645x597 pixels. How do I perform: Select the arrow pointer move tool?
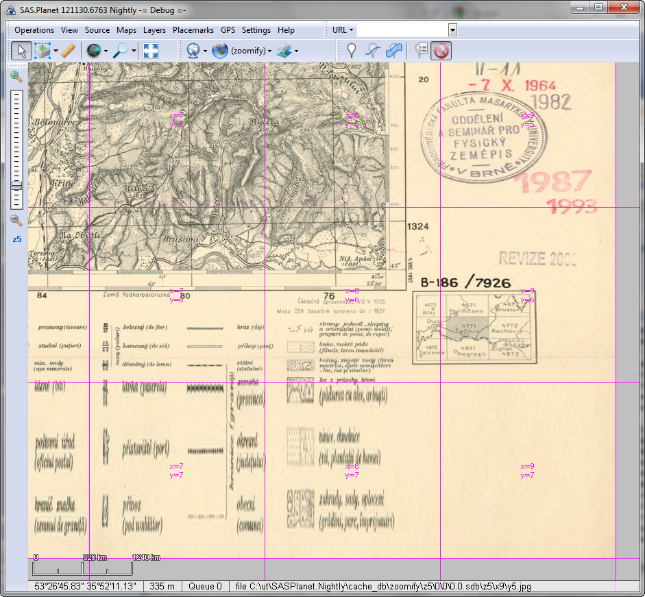(21, 50)
